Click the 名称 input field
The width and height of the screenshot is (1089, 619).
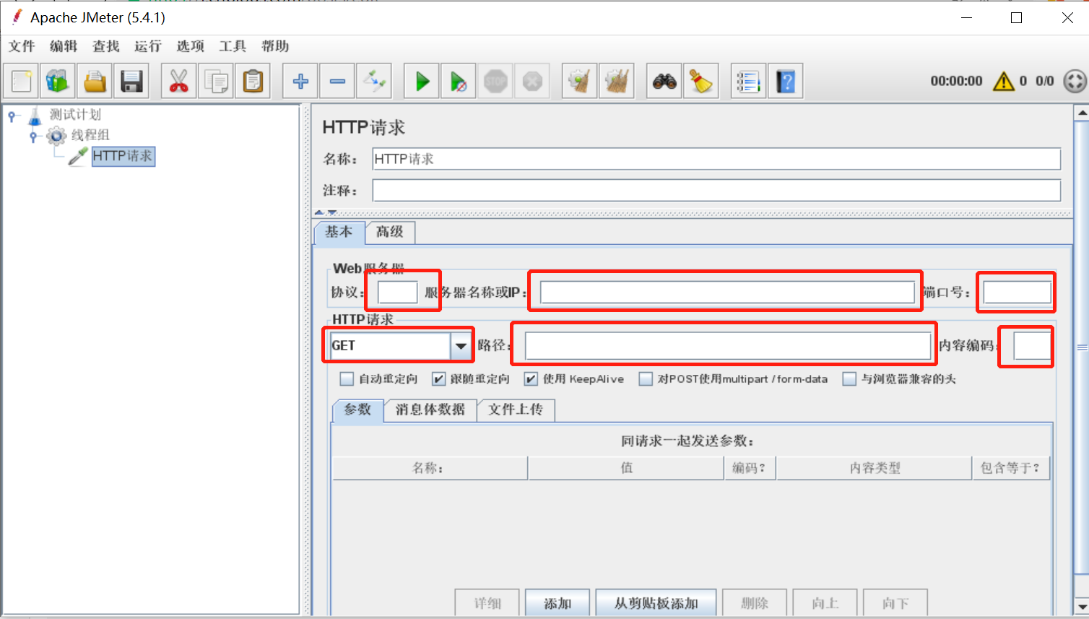tap(716, 159)
